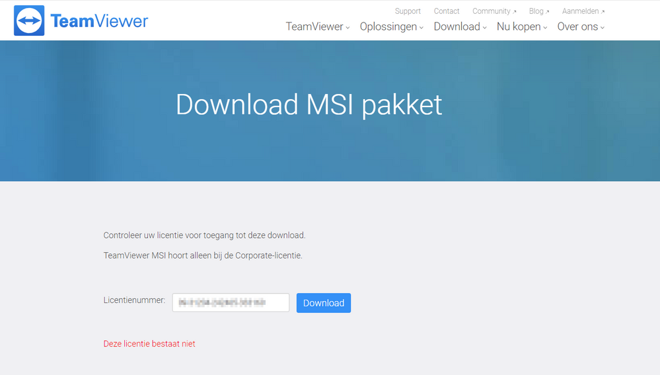This screenshot has width=660, height=375.
Task: Click the 'Deze licentie bestaat niet' error text
Action: click(x=149, y=344)
